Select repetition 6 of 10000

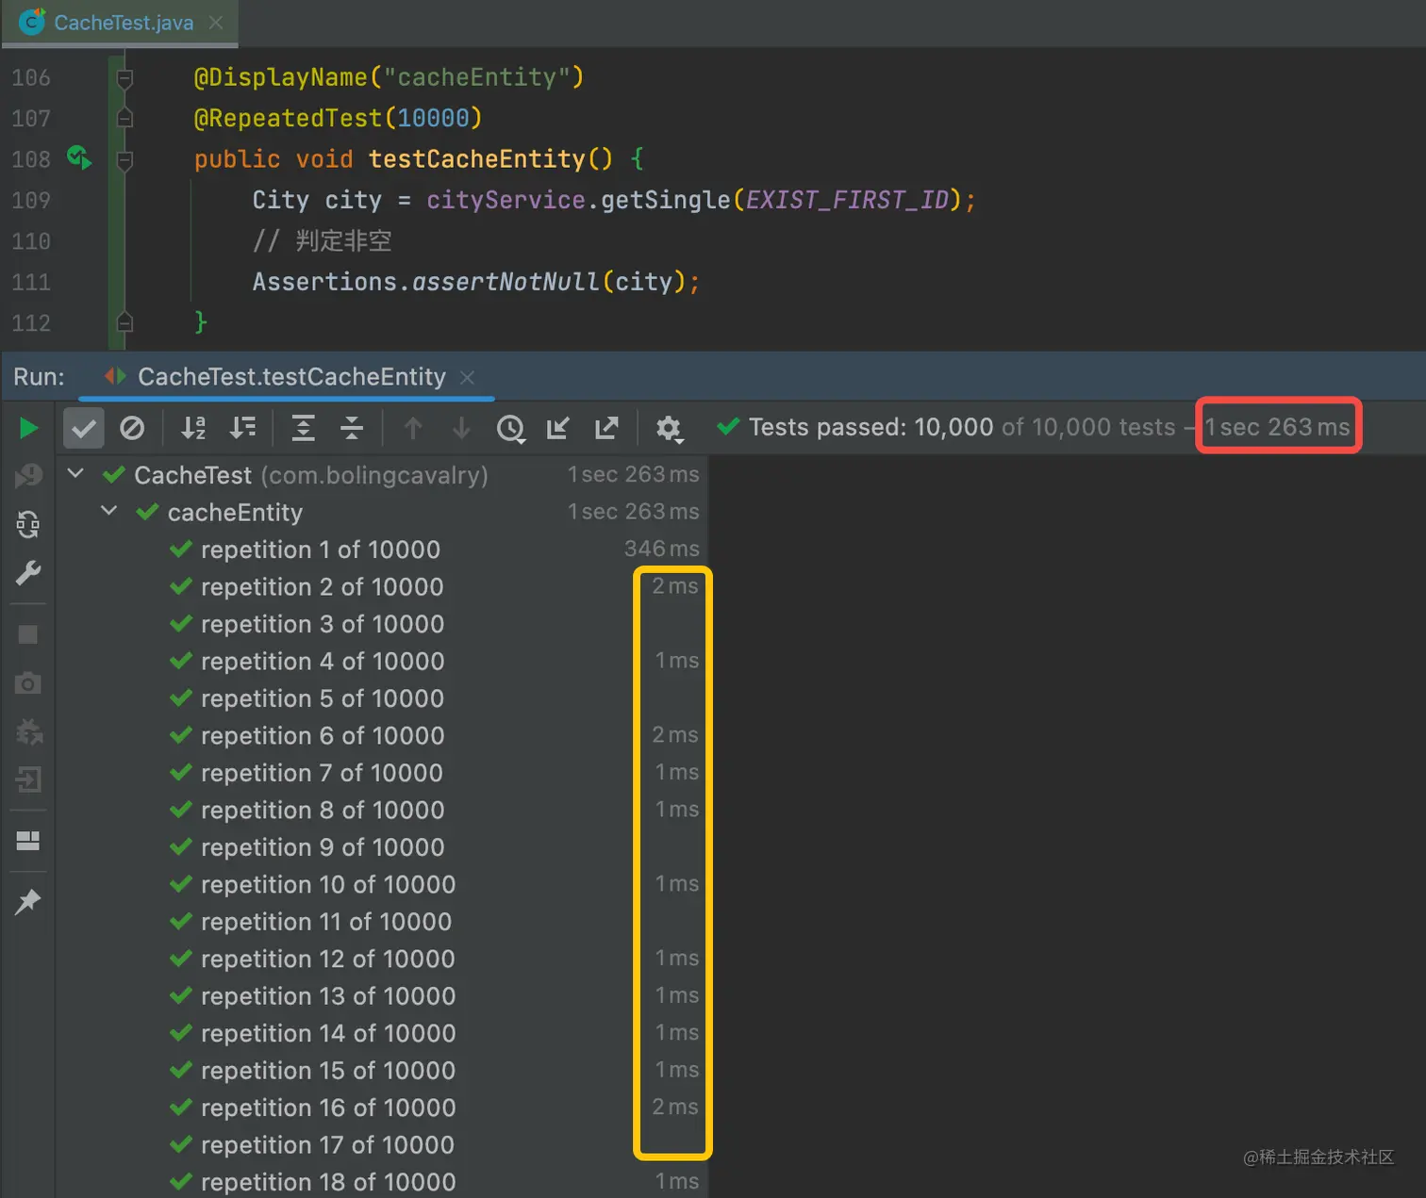[382, 735]
